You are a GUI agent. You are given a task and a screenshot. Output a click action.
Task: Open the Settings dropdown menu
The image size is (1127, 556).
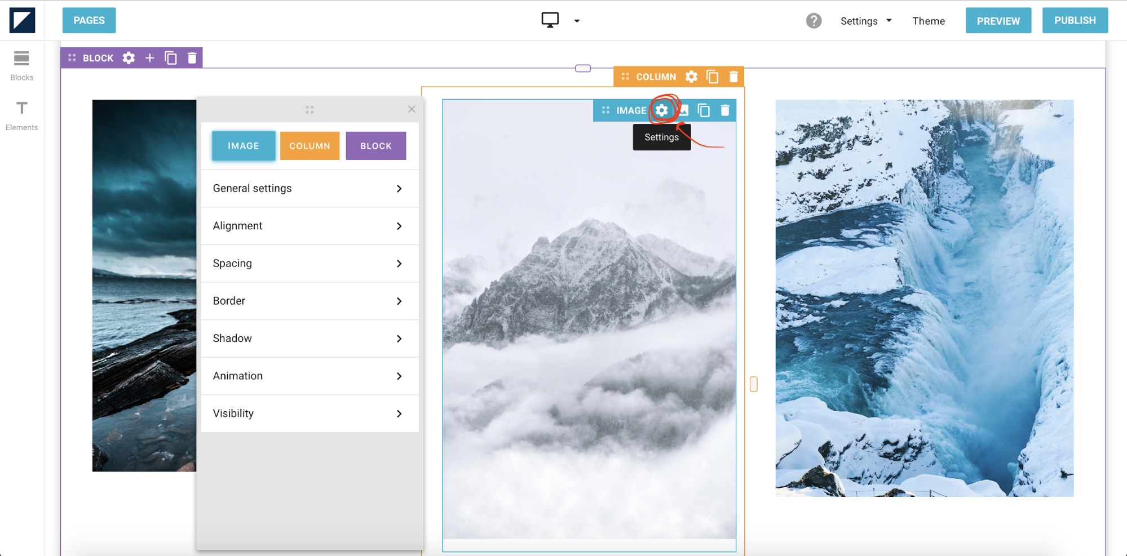coord(865,21)
